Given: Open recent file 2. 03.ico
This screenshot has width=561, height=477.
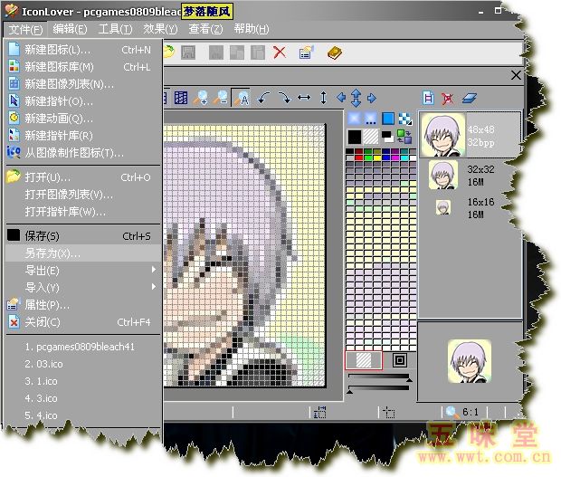Looking at the screenshot, I should [43, 364].
